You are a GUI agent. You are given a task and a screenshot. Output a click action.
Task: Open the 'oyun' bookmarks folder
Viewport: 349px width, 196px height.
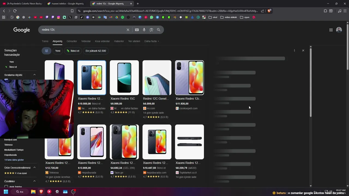click(245, 17)
